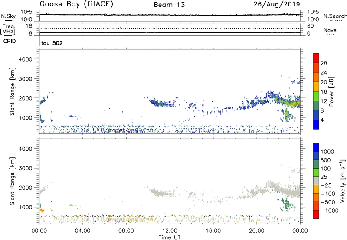Click the top bright blue Velocity swatch
This screenshot has width=347, height=240.
[316, 147]
